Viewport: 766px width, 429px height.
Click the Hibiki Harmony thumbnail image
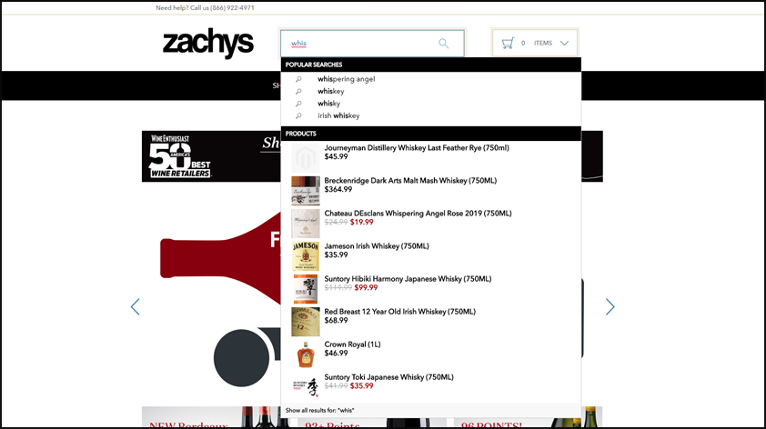tap(306, 288)
